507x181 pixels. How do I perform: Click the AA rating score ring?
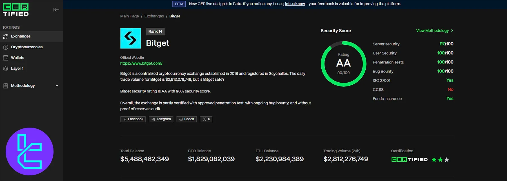tap(344, 64)
